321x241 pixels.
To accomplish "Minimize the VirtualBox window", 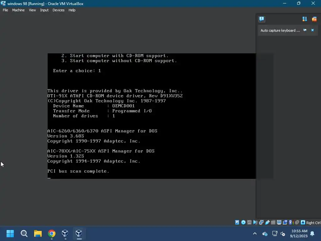I will pyautogui.click(x=285, y=3).
